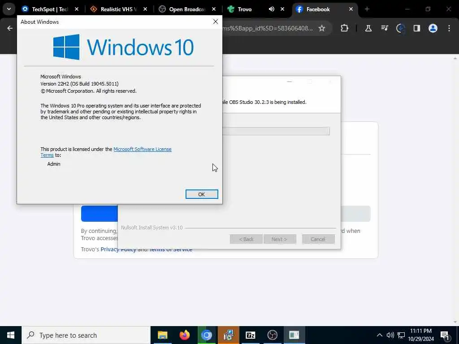Image resolution: width=459 pixels, height=344 pixels.
Task: Click OBS installer progress bar
Action: (x=276, y=131)
